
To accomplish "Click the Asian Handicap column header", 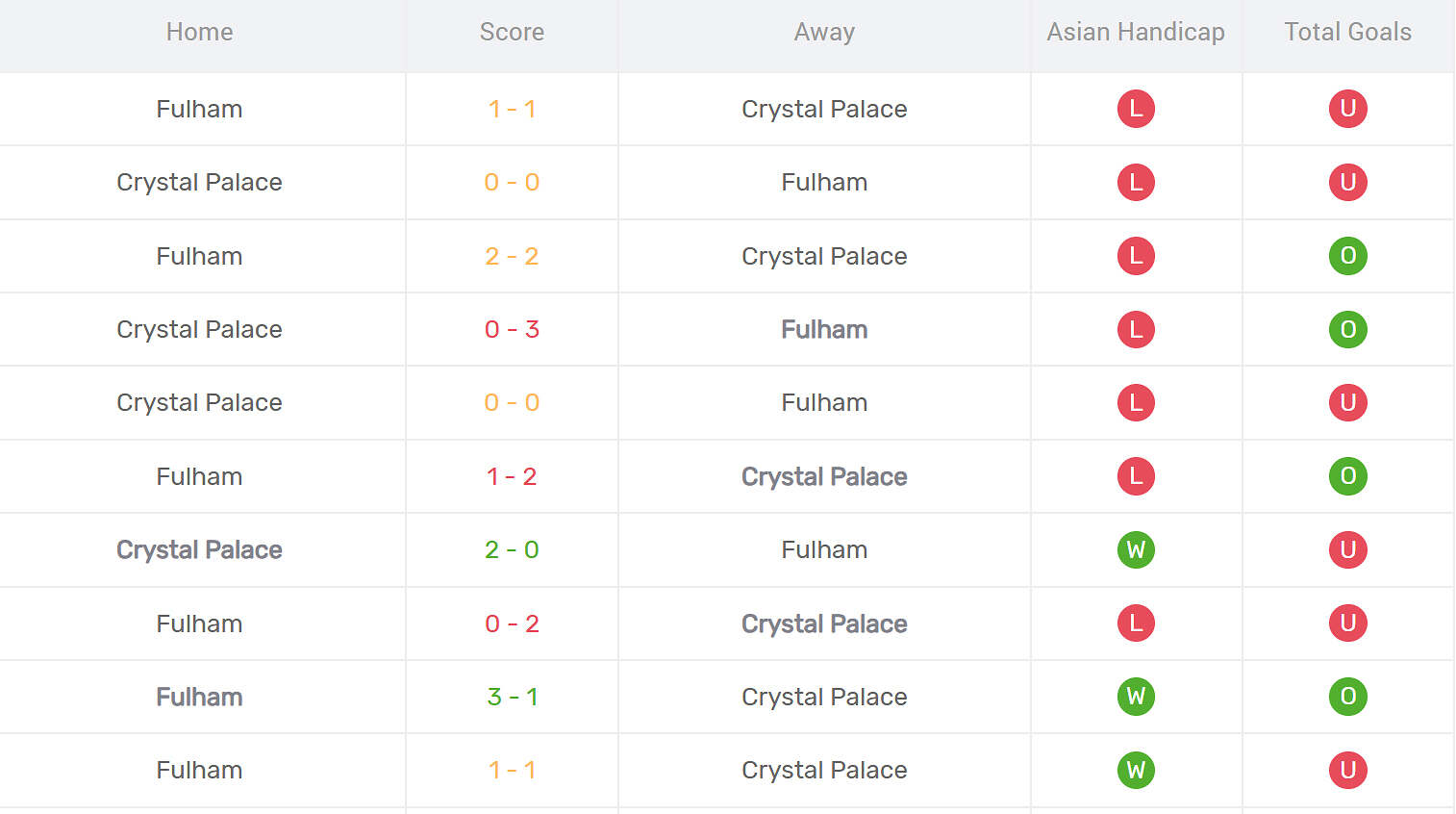I will [1136, 32].
